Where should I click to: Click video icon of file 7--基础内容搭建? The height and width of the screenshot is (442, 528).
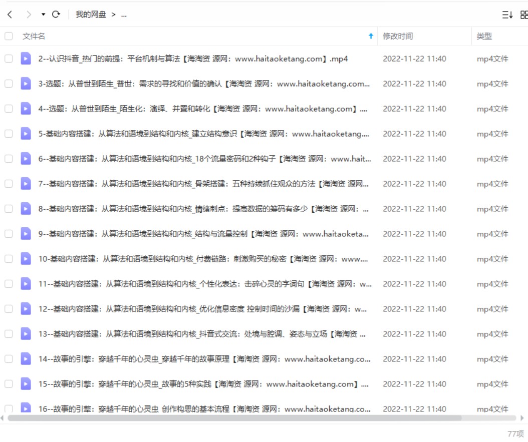(x=26, y=184)
